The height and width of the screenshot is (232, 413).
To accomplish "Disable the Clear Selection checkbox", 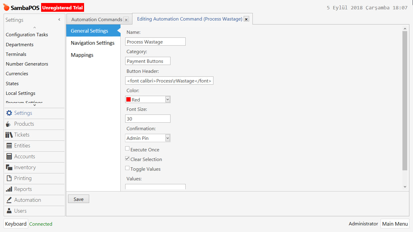I will pos(127,158).
